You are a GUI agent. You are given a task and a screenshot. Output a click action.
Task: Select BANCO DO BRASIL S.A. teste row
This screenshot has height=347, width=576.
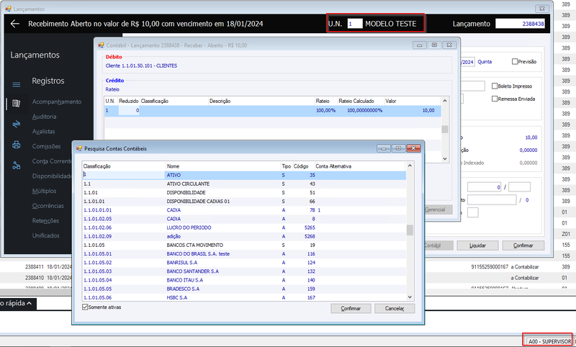(x=244, y=253)
